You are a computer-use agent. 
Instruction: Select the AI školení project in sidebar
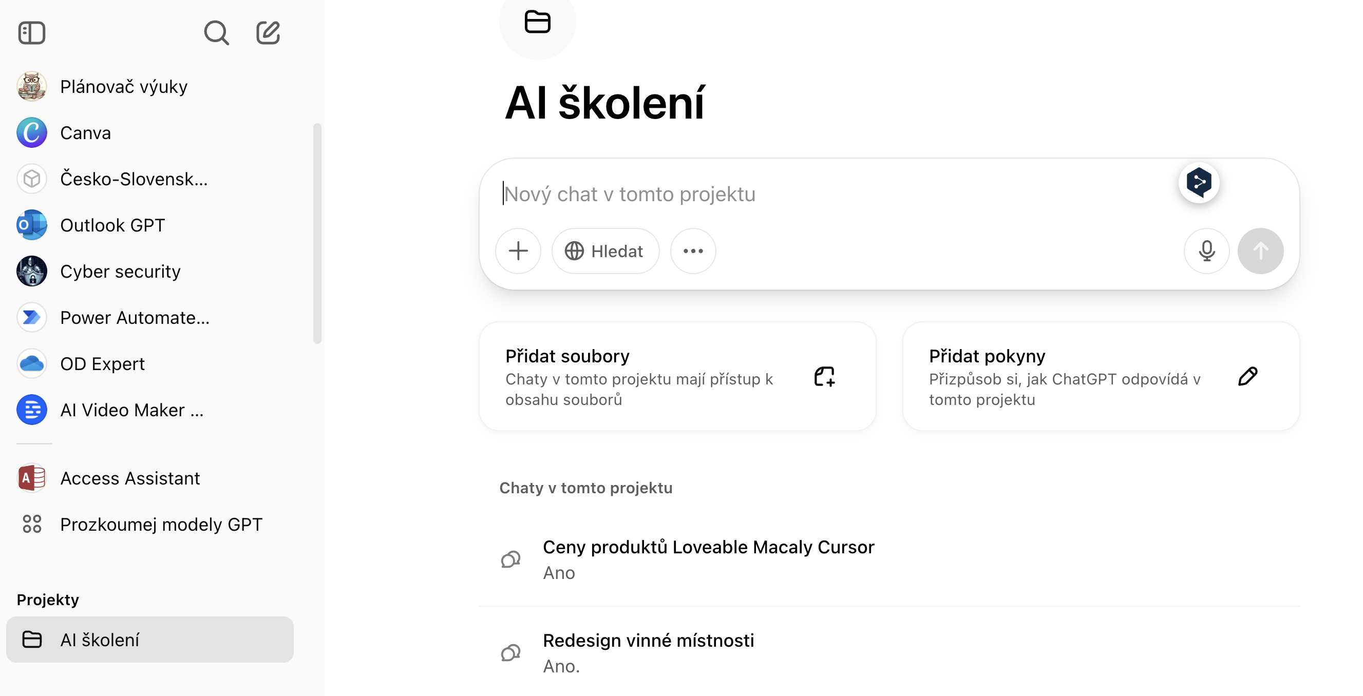click(150, 640)
